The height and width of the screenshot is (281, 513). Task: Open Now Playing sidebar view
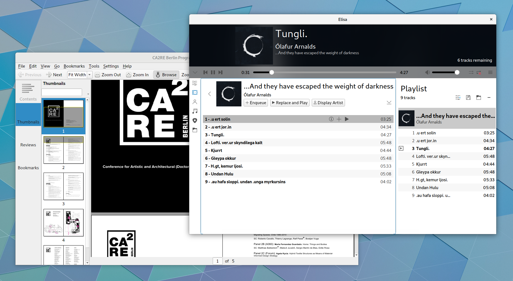coord(195,83)
